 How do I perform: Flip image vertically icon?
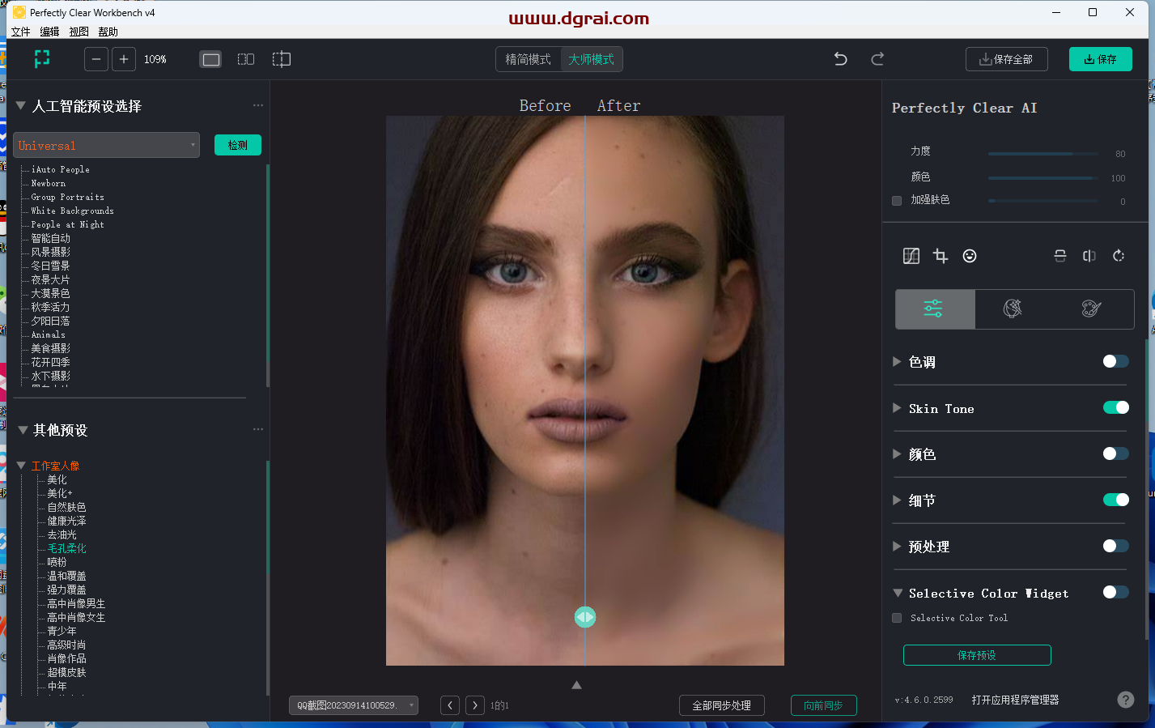1060,256
